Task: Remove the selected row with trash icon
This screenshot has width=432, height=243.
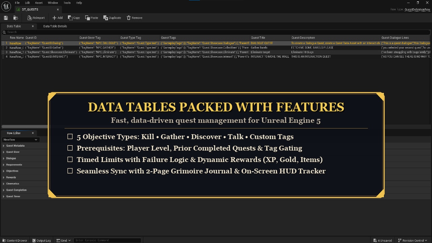Action: pyautogui.click(x=134, y=18)
